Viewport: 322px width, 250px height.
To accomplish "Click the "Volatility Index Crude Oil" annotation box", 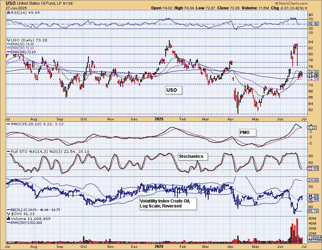I will pyautogui.click(x=168, y=204).
